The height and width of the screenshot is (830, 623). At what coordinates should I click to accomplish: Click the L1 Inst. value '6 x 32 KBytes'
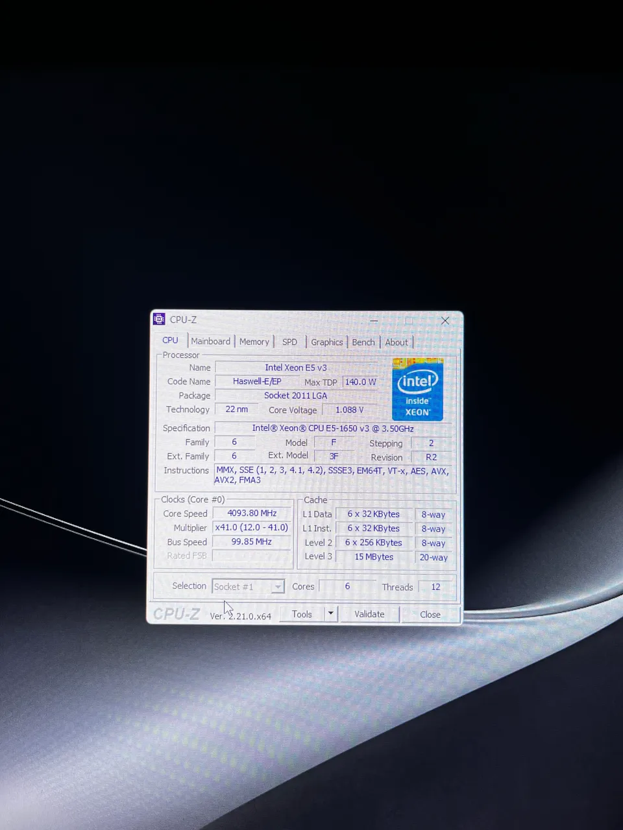pos(374,528)
